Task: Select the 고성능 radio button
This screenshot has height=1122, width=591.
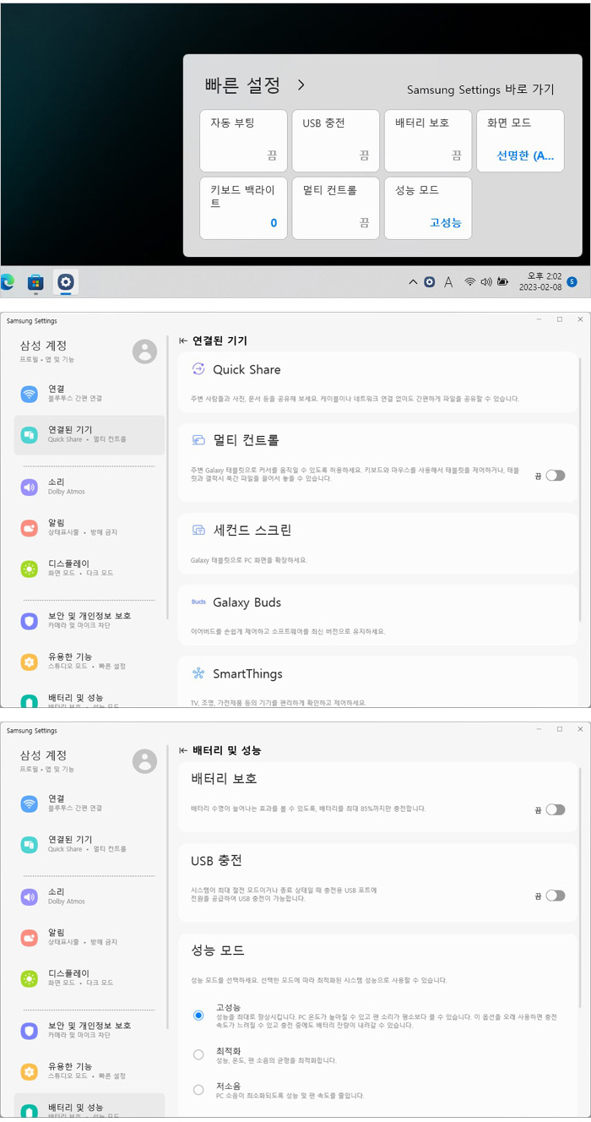Action: pos(198,1015)
